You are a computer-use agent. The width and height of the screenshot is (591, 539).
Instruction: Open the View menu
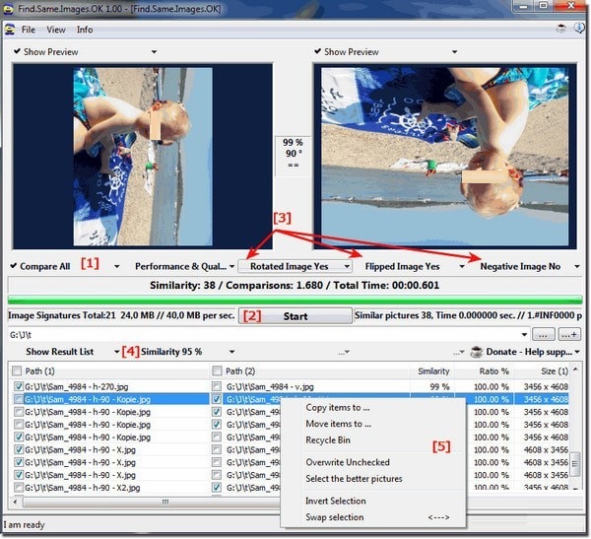(x=56, y=30)
